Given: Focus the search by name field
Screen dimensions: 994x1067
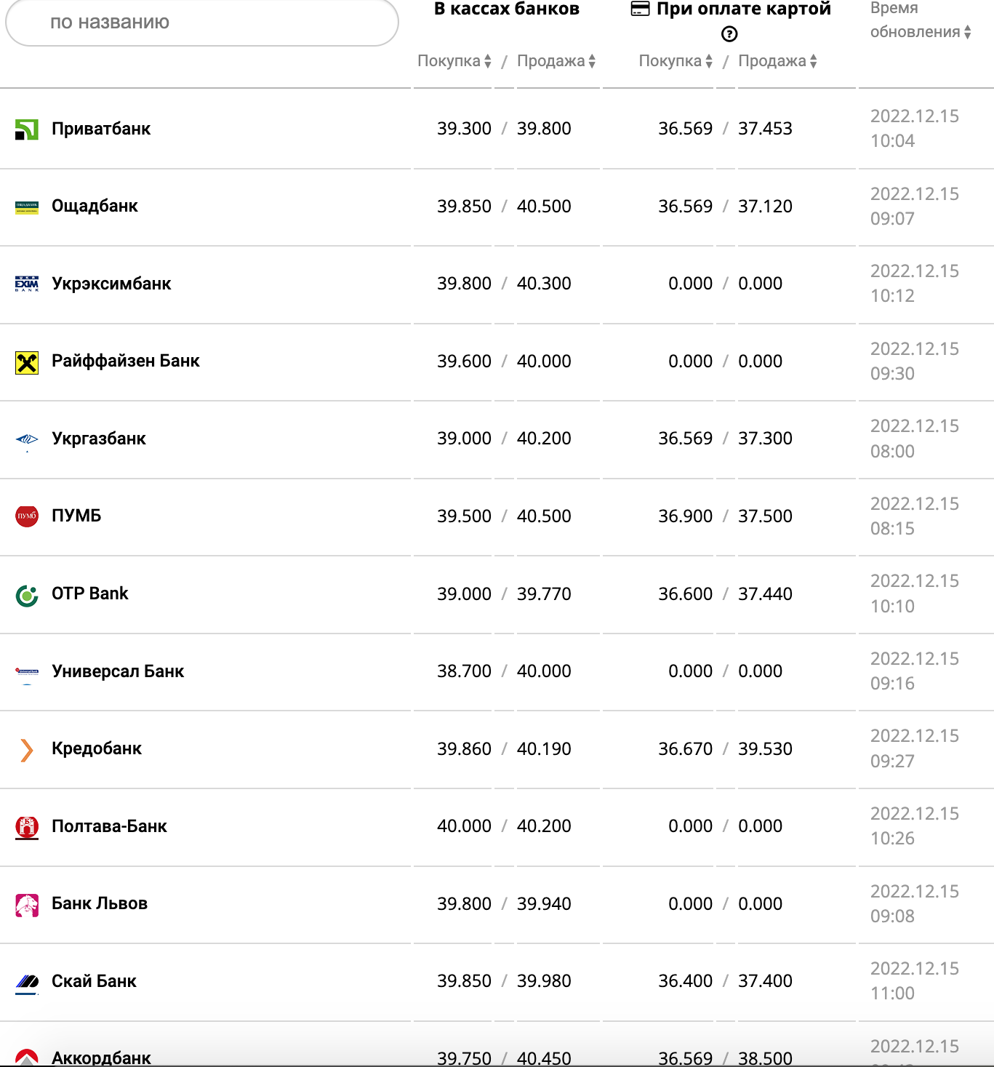Looking at the screenshot, I should click(x=201, y=23).
